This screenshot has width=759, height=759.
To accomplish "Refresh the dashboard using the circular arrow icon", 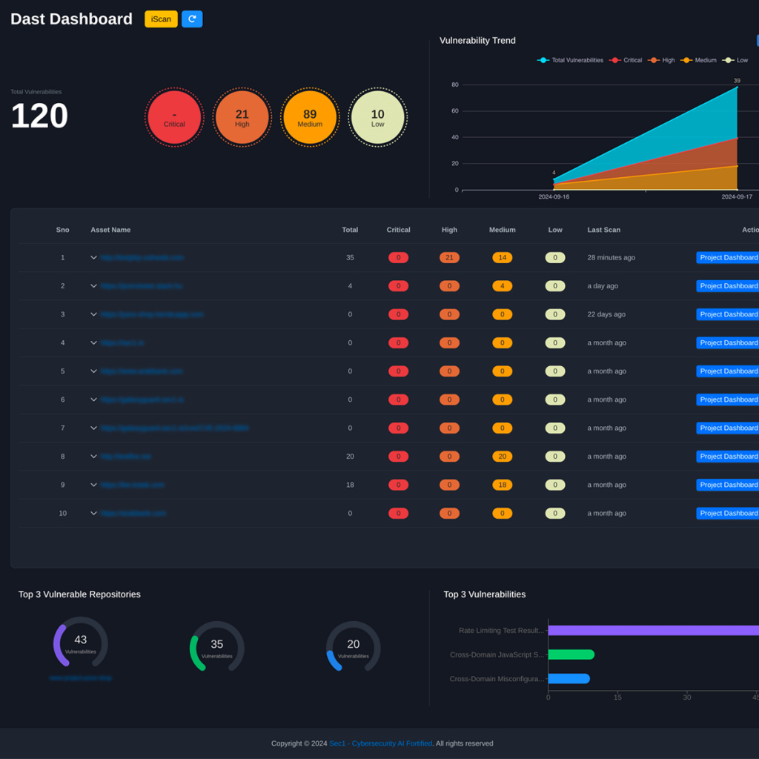I will click(x=192, y=19).
